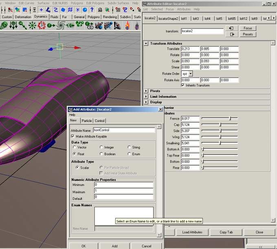This screenshot has width=277, height=249.
Task: Click the select output connection arrow icon
Action: (231, 34)
